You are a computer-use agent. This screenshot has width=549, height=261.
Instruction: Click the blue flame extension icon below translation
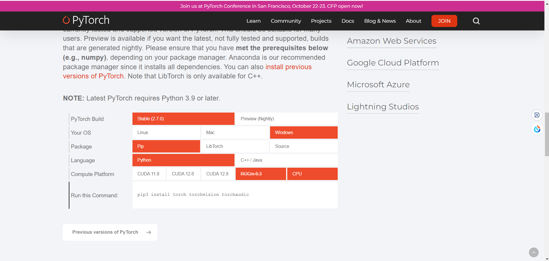537,129
